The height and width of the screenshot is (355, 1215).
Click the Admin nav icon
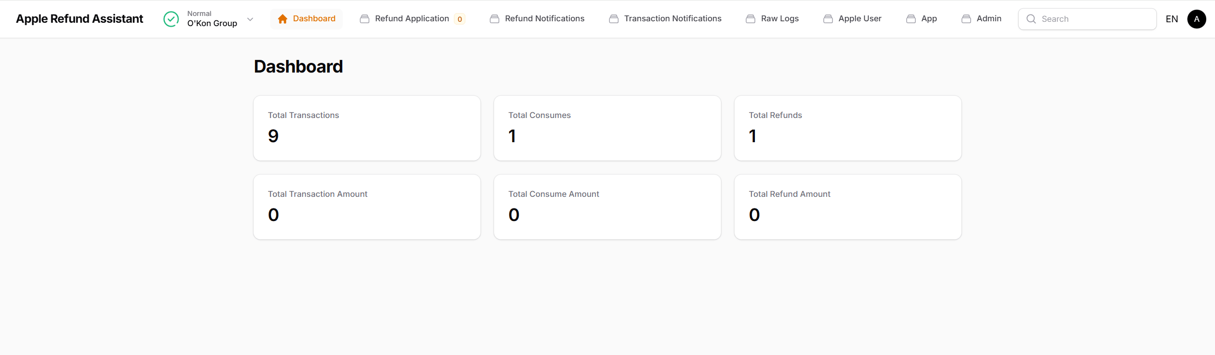coord(966,19)
